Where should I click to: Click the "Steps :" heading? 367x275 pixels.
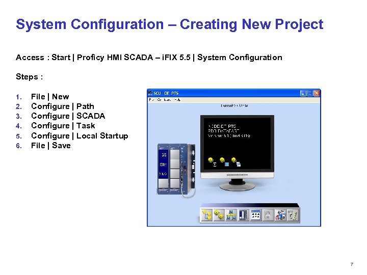click(30, 77)
